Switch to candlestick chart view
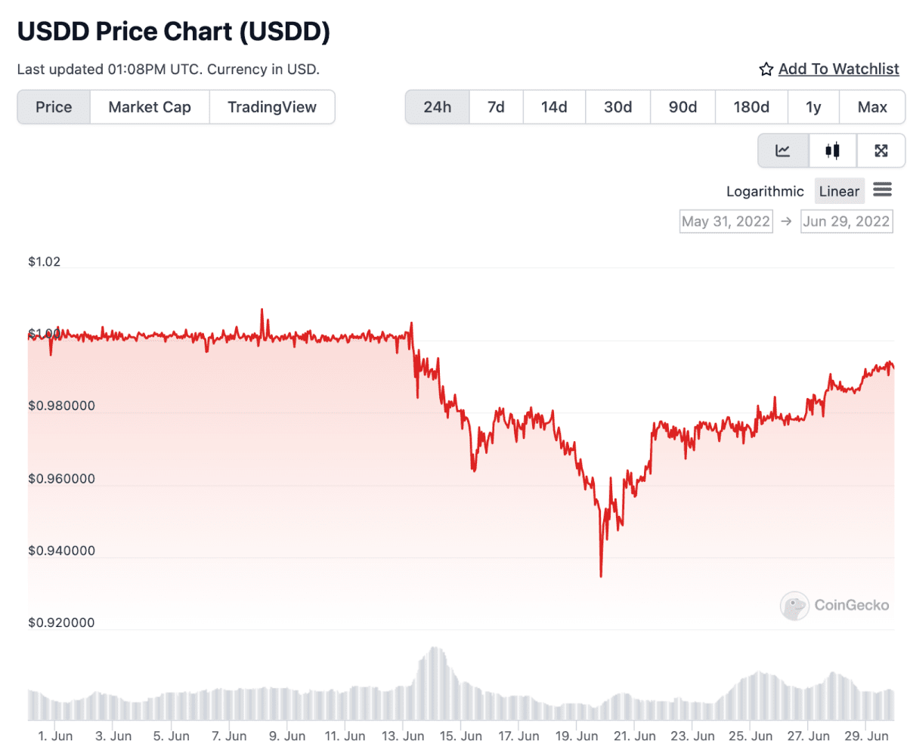The height and width of the screenshot is (747, 907). (x=831, y=150)
